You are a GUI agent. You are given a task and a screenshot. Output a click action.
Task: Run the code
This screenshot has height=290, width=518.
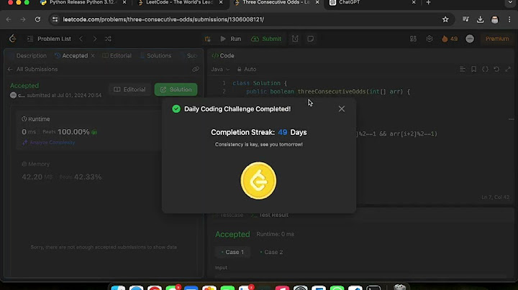click(231, 39)
